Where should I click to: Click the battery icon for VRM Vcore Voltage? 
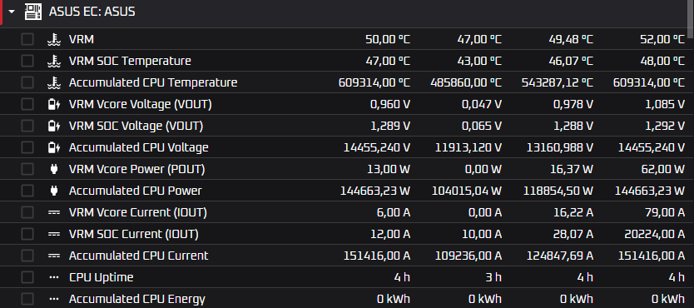[53, 104]
